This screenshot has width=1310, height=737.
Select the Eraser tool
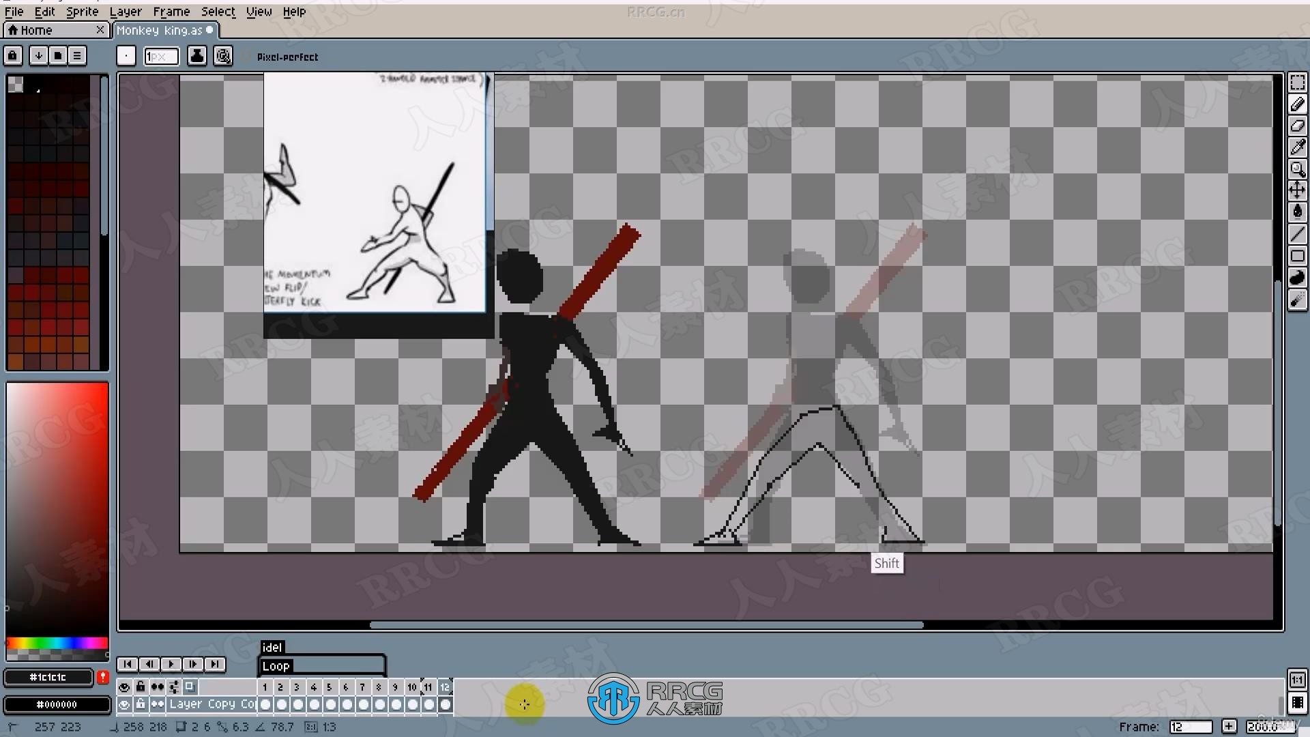[1297, 126]
